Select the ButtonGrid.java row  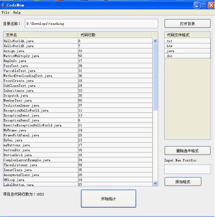[78, 155]
